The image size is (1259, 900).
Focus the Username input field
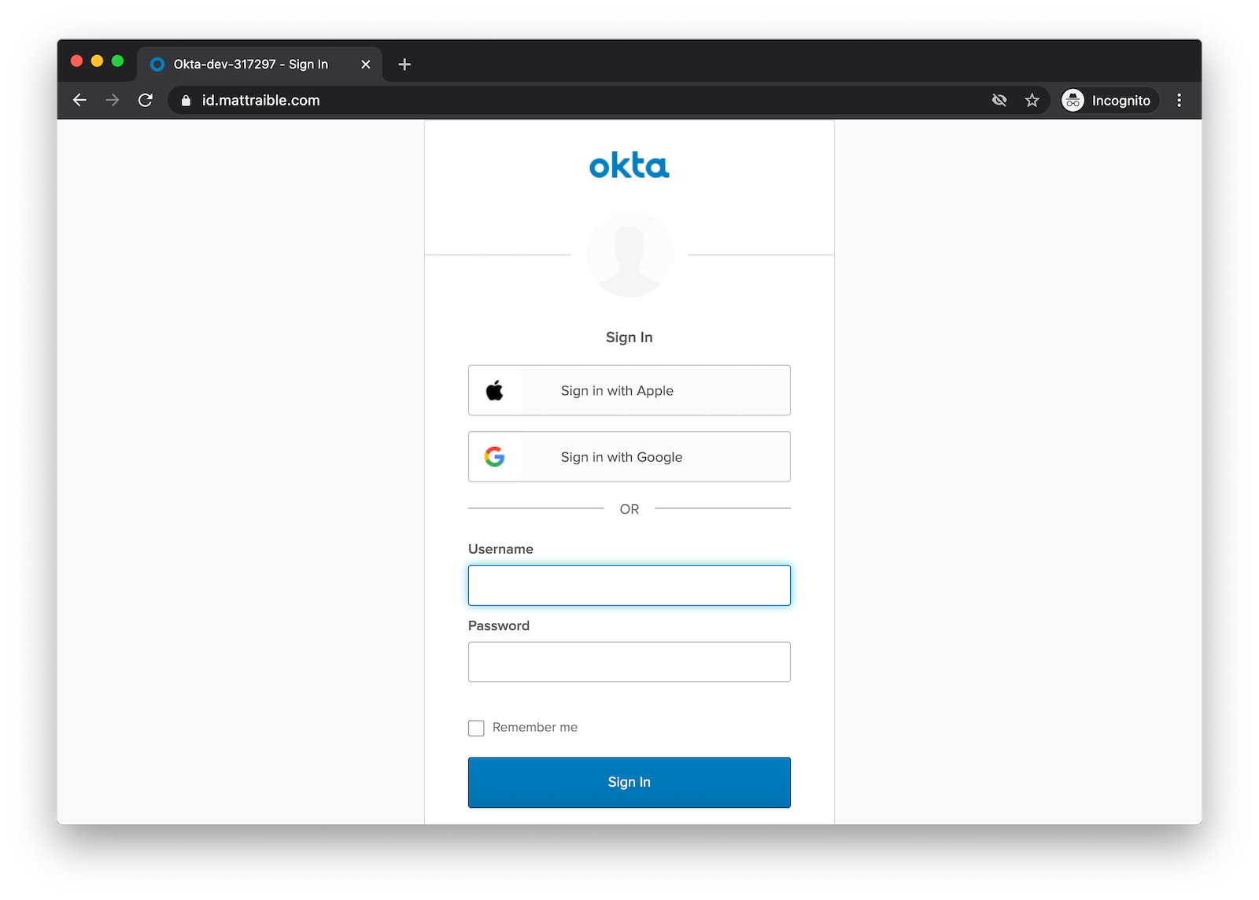click(629, 585)
